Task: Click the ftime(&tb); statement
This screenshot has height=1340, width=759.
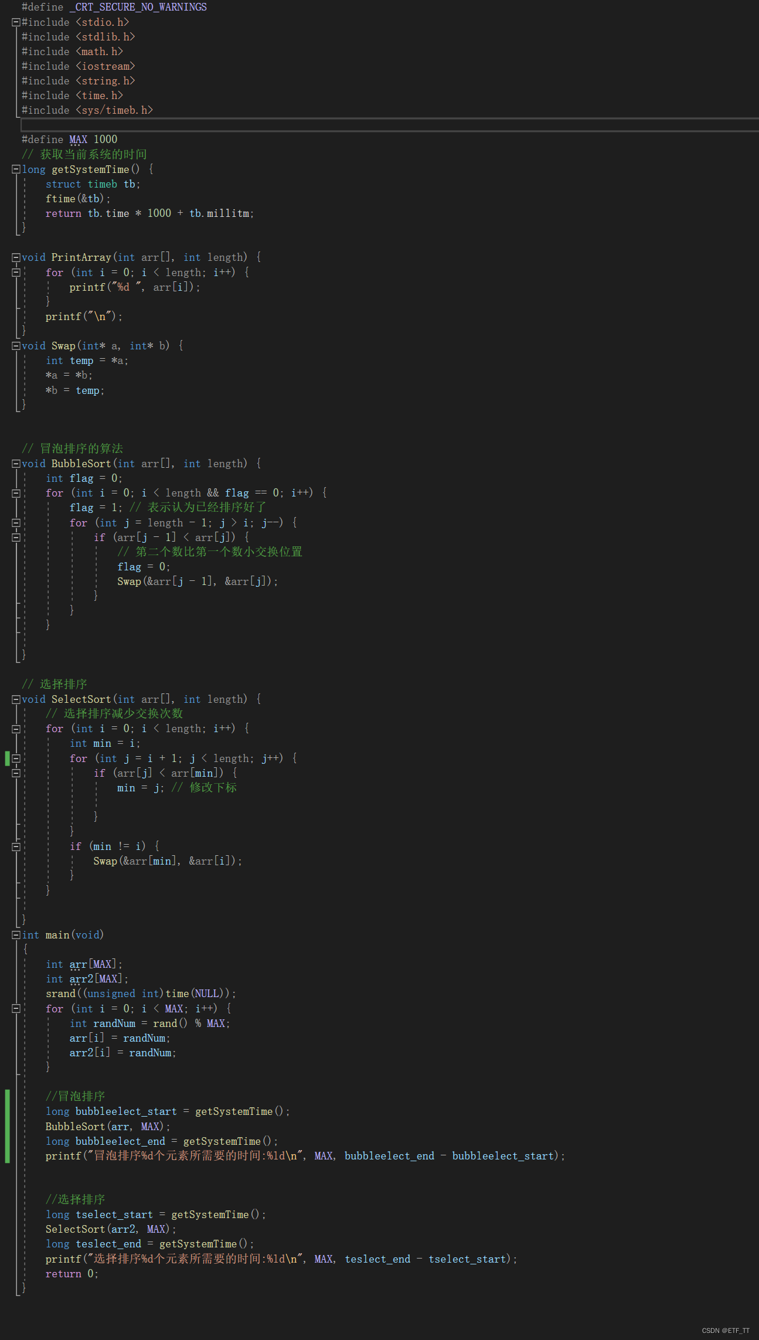Action: [78, 199]
